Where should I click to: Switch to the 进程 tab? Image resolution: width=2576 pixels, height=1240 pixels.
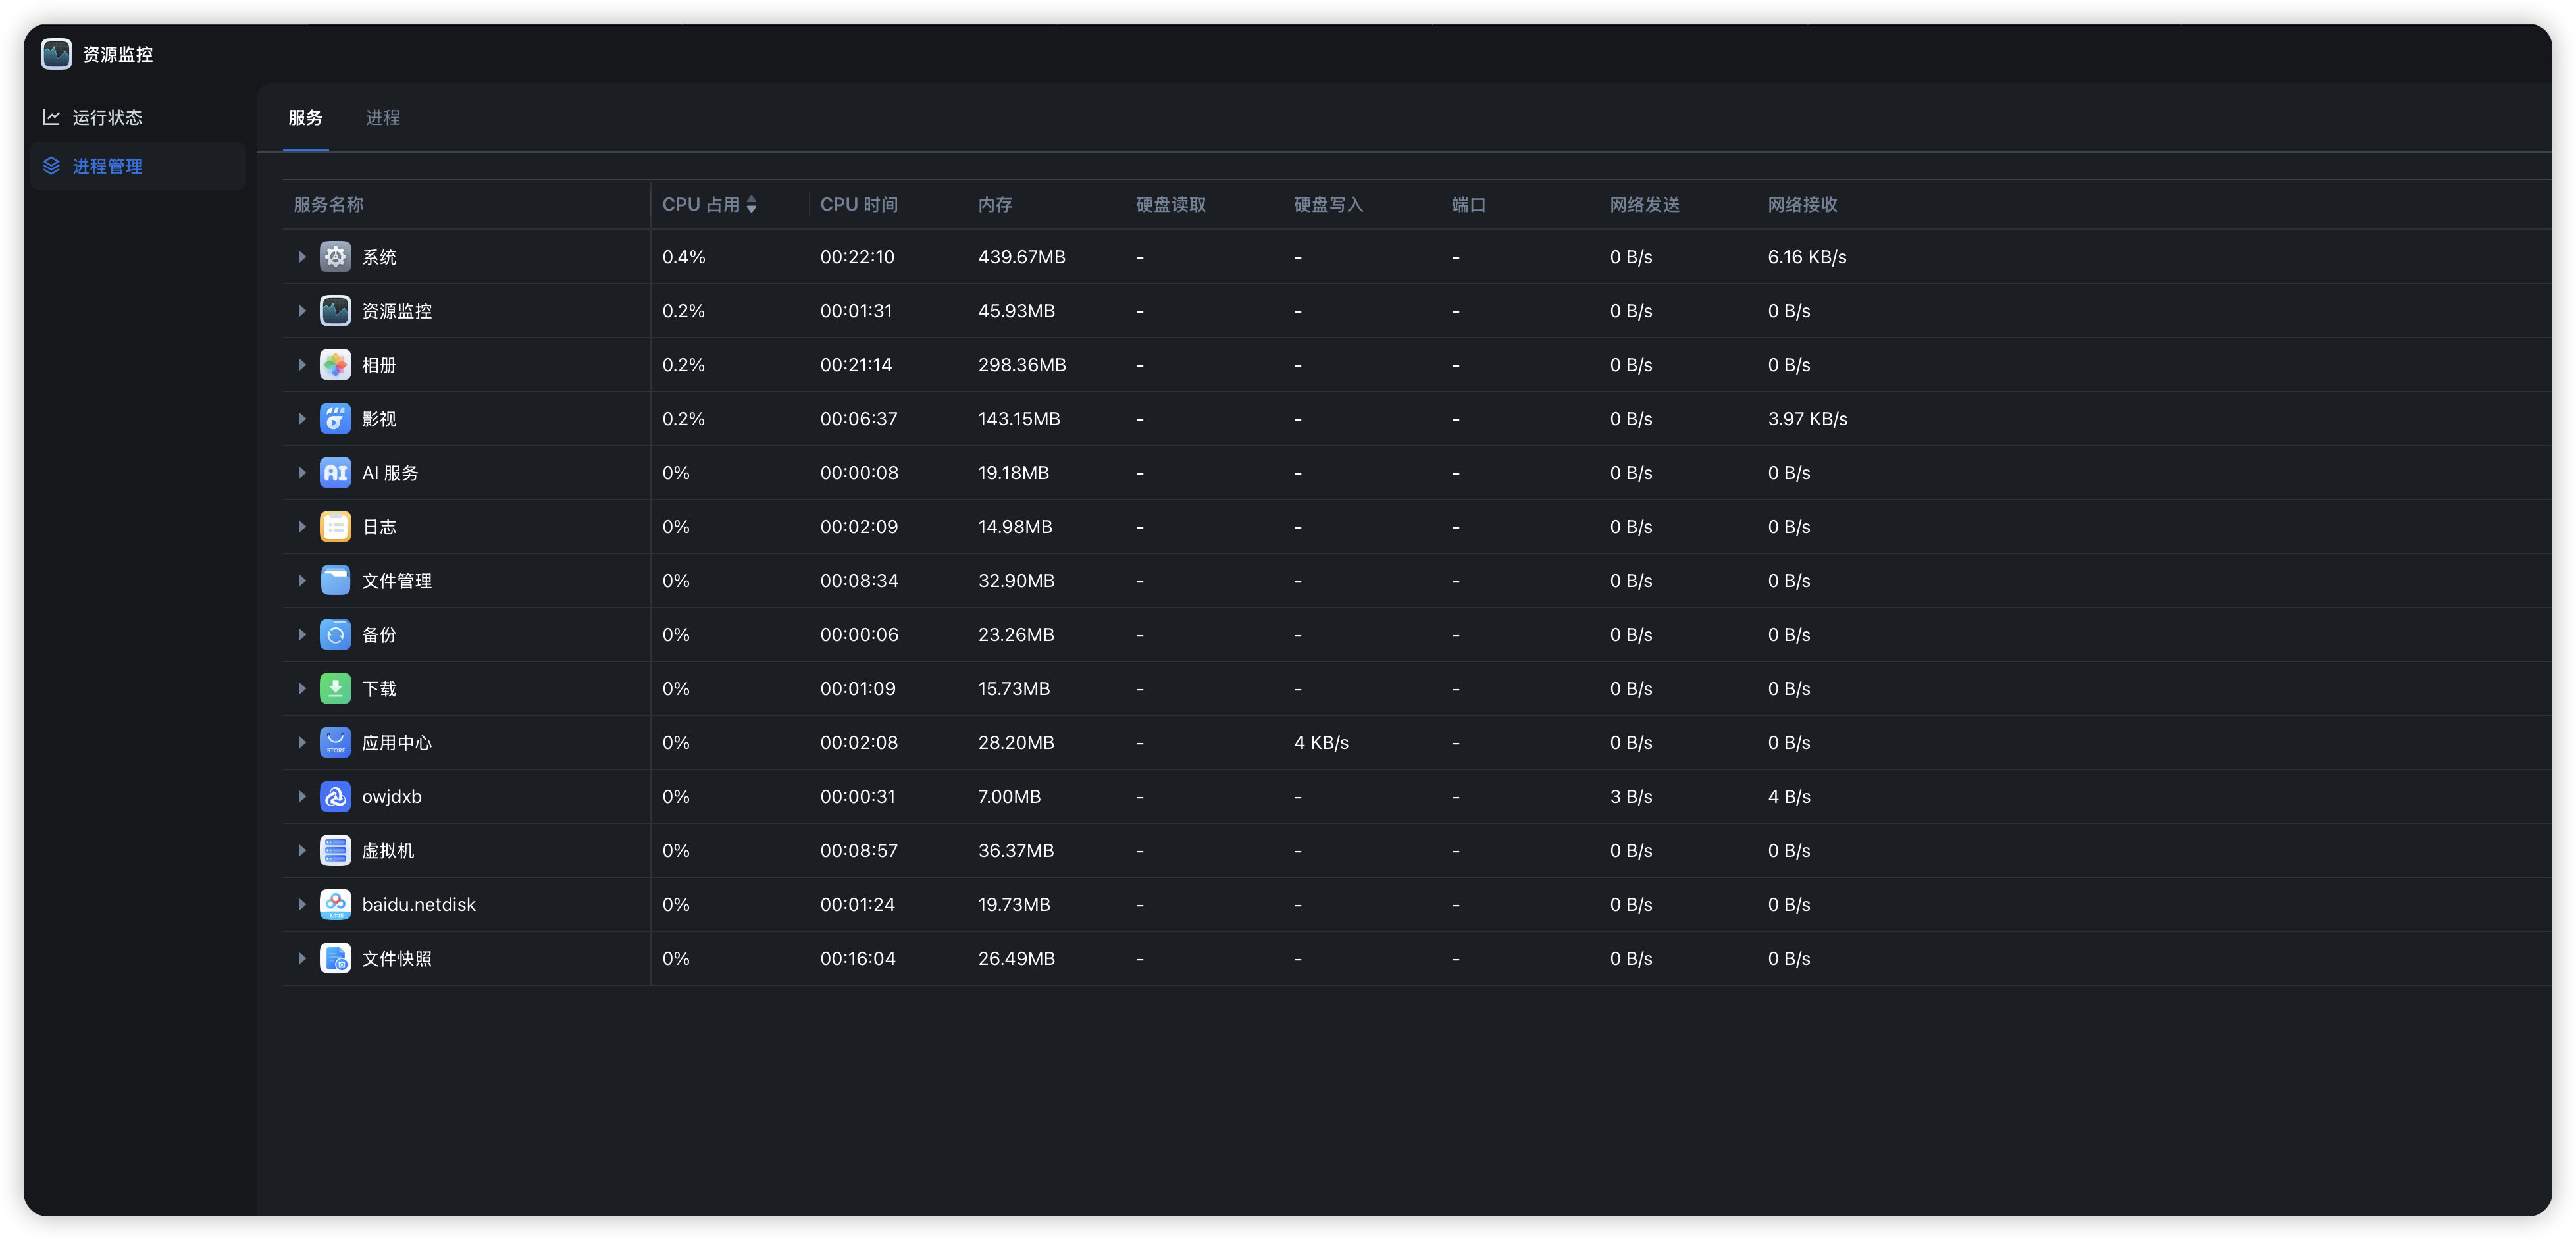point(383,118)
